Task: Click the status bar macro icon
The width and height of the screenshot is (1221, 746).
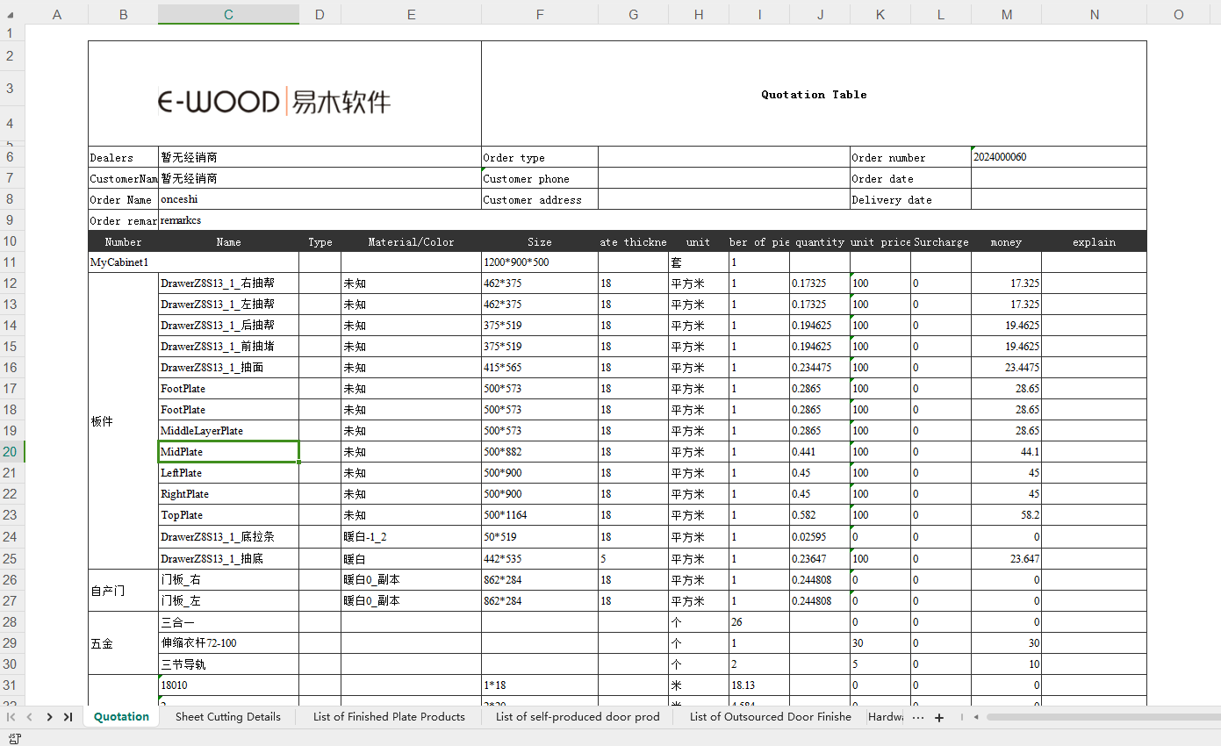Action: pos(14,737)
